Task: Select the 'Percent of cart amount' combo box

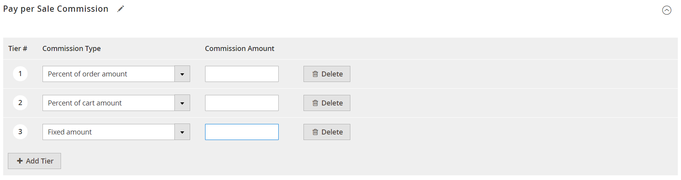Action: click(x=116, y=103)
